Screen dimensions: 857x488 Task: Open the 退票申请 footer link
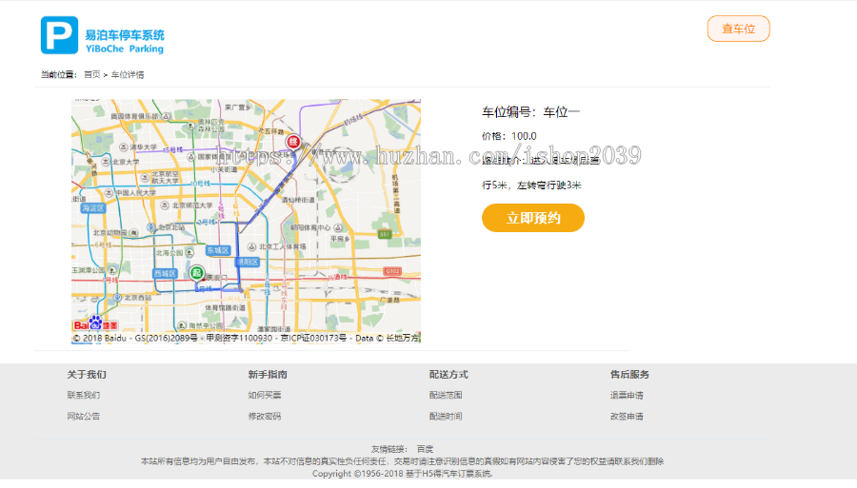tap(627, 395)
